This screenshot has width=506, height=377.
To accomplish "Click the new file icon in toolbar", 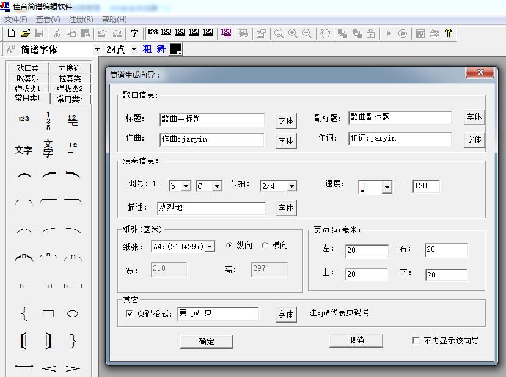I will point(11,33).
